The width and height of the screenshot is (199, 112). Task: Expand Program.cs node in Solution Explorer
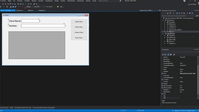click(165, 43)
